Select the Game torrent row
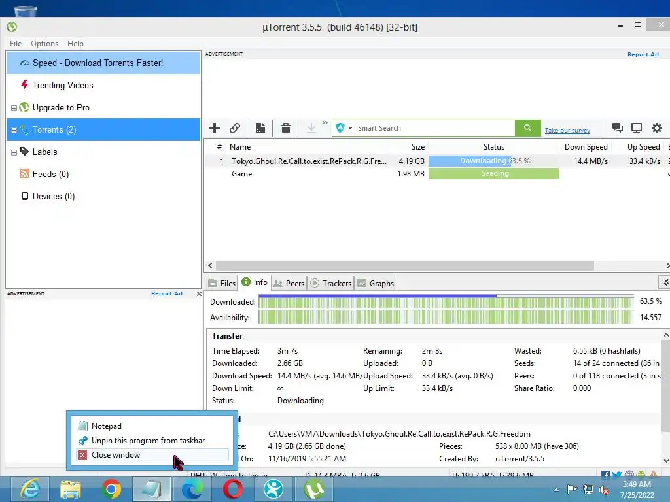This screenshot has width=670, height=502. (436, 174)
